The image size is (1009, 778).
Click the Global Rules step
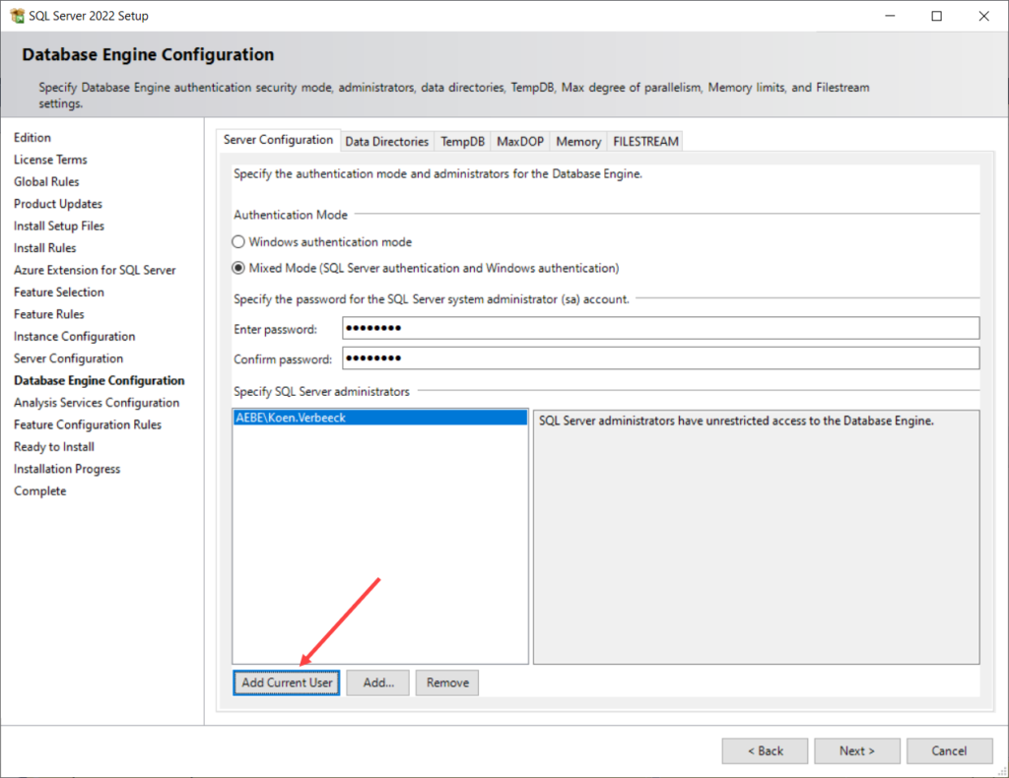click(x=46, y=181)
